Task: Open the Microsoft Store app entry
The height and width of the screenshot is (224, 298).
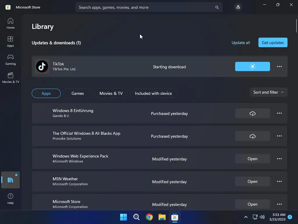Action: [x=252, y=204]
